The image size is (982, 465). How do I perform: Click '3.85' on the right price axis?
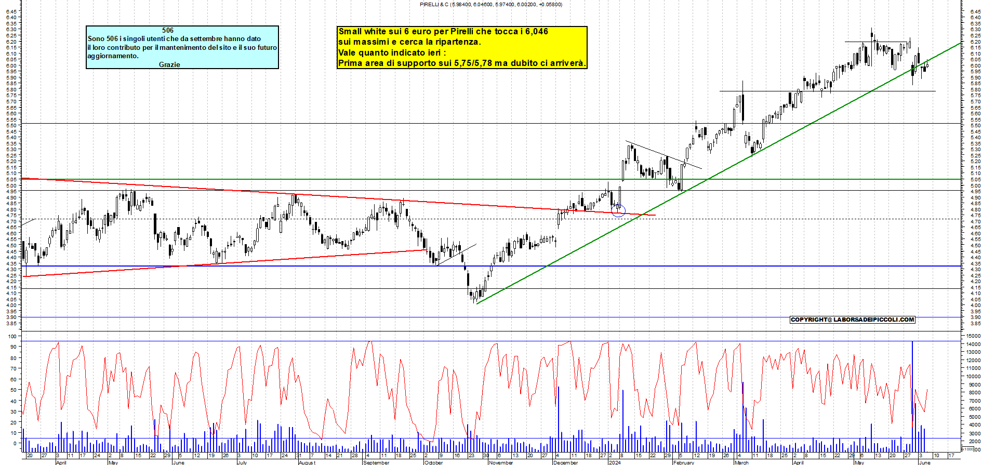[x=975, y=324]
